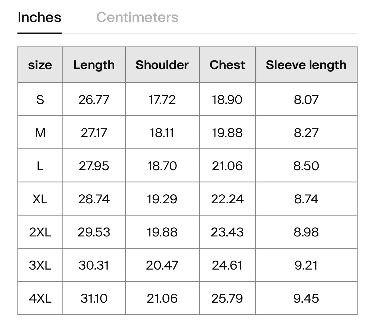Viewport: 375px width, 330px height.
Task: Select the XL size row label
Action: [x=40, y=199]
